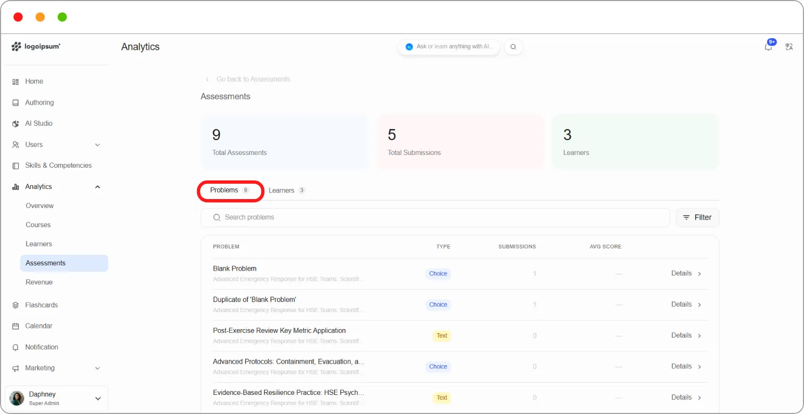Expand the Users submenu chevron
Image resolution: width=804 pixels, height=414 pixels.
[x=98, y=145]
